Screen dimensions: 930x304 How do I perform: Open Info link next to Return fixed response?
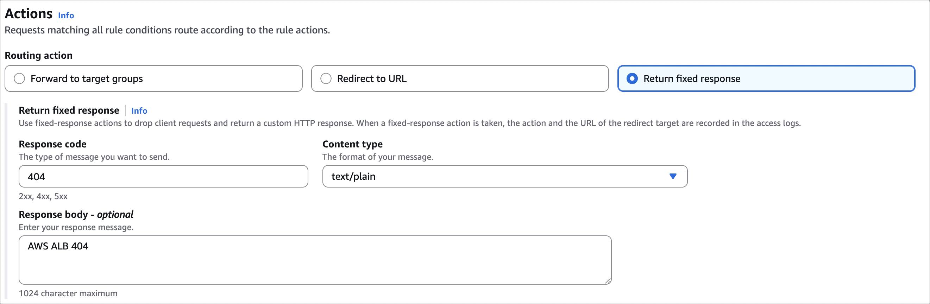139,111
